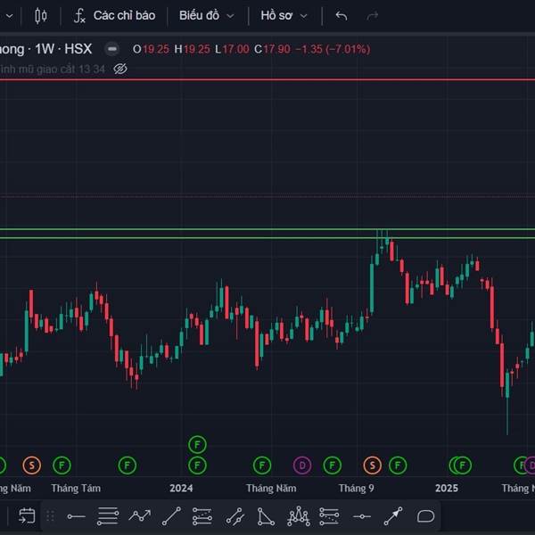Open the Các chỉ báo indicators panel
535x535 pixels.
114,15
